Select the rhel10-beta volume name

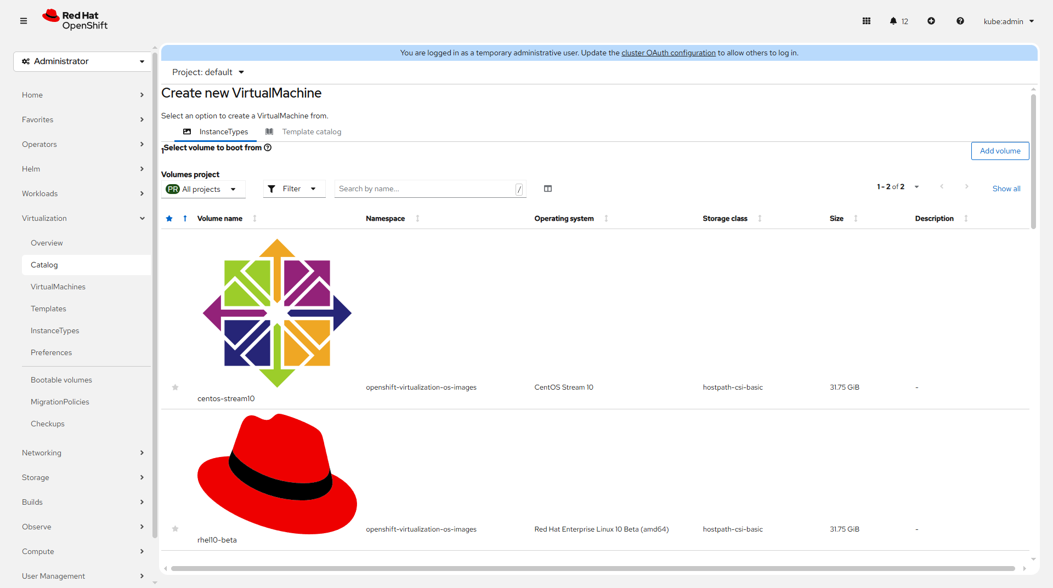coord(217,540)
